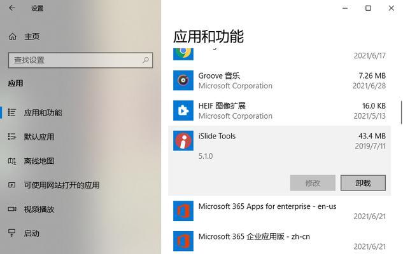Click iSlide version number 5.1.0
The height and width of the screenshot is (254, 403).
tap(206, 156)
